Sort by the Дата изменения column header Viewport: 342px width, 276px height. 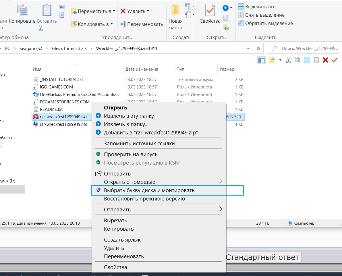149,69
